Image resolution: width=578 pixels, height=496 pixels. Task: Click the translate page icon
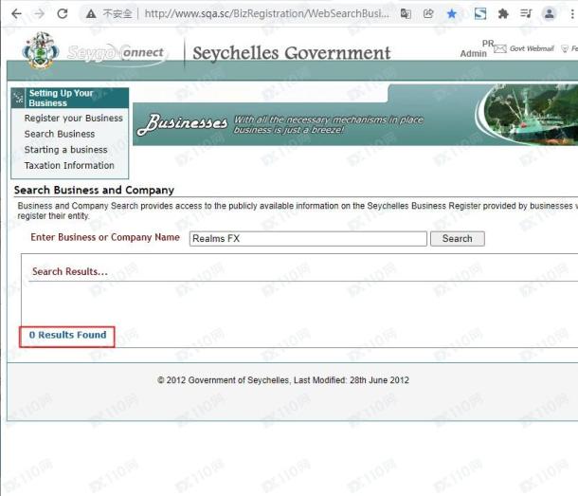(406, 14)
